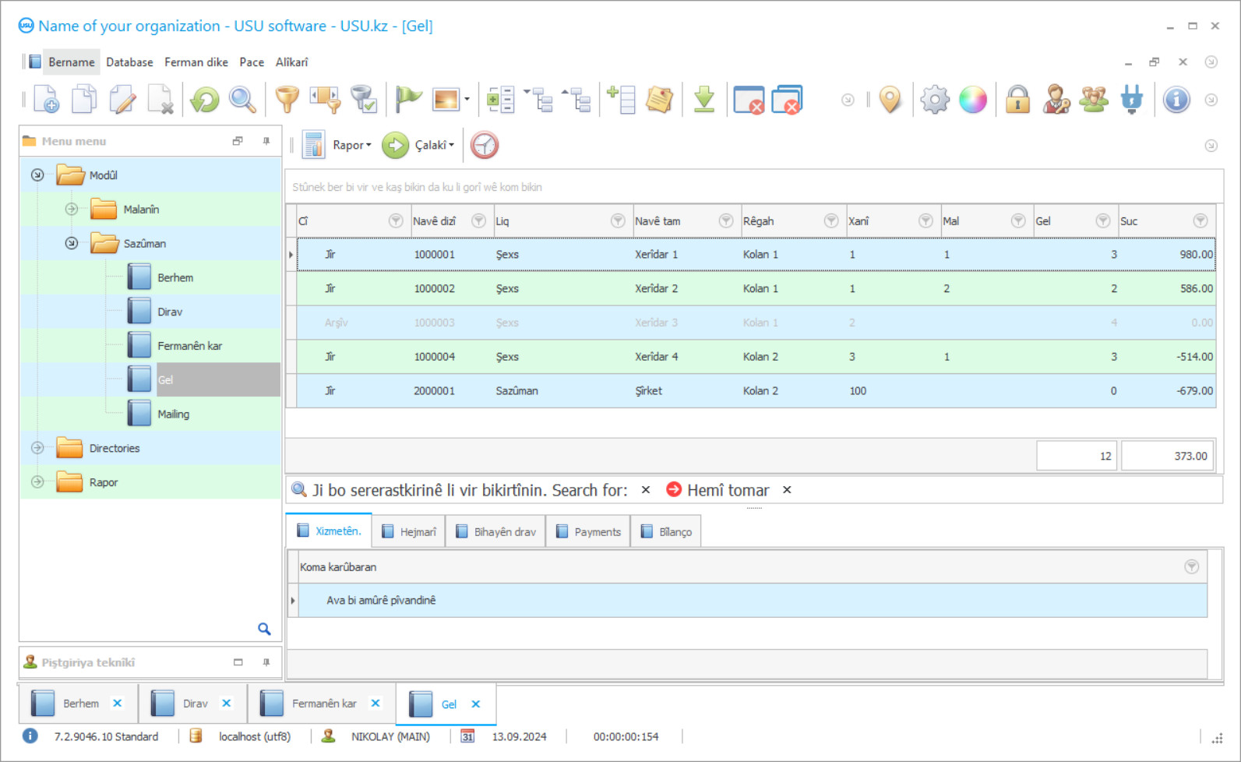
Task: Click the Hemî tomar search link
Action: point(728,490)
